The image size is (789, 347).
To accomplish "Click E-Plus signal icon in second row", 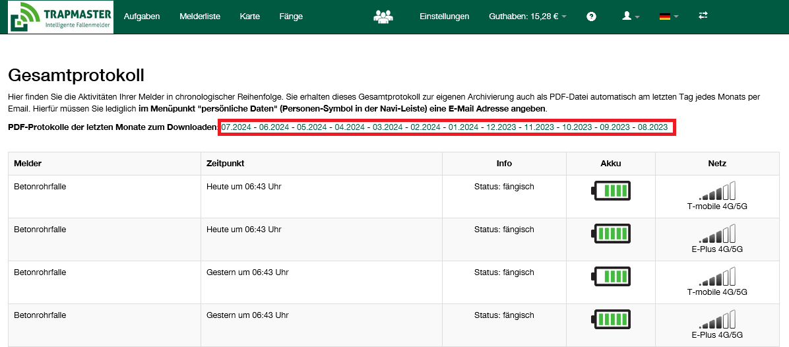I will (717, 234).
